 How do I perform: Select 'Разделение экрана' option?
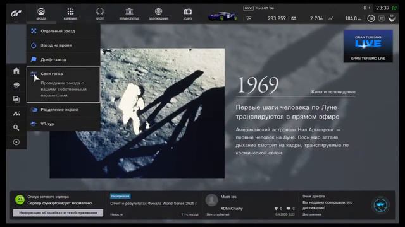63,110
